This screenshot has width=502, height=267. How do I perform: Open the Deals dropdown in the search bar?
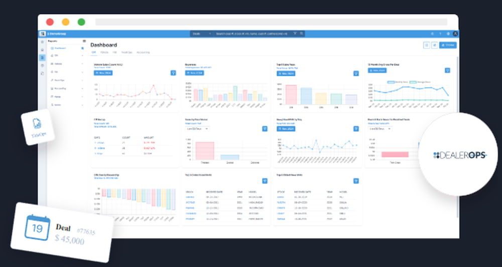(x=202, y=34)
